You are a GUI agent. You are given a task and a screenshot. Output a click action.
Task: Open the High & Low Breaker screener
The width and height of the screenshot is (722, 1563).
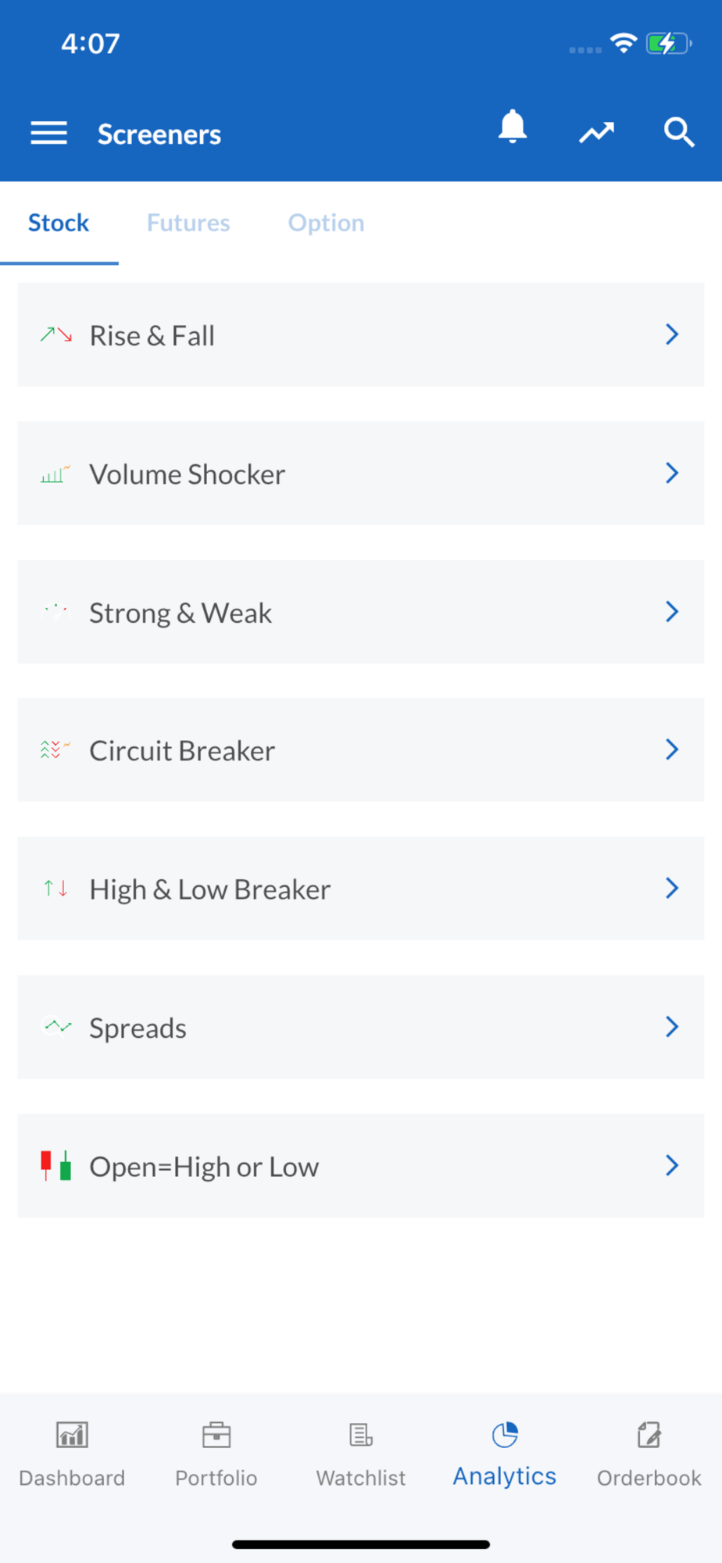[360, 889]
